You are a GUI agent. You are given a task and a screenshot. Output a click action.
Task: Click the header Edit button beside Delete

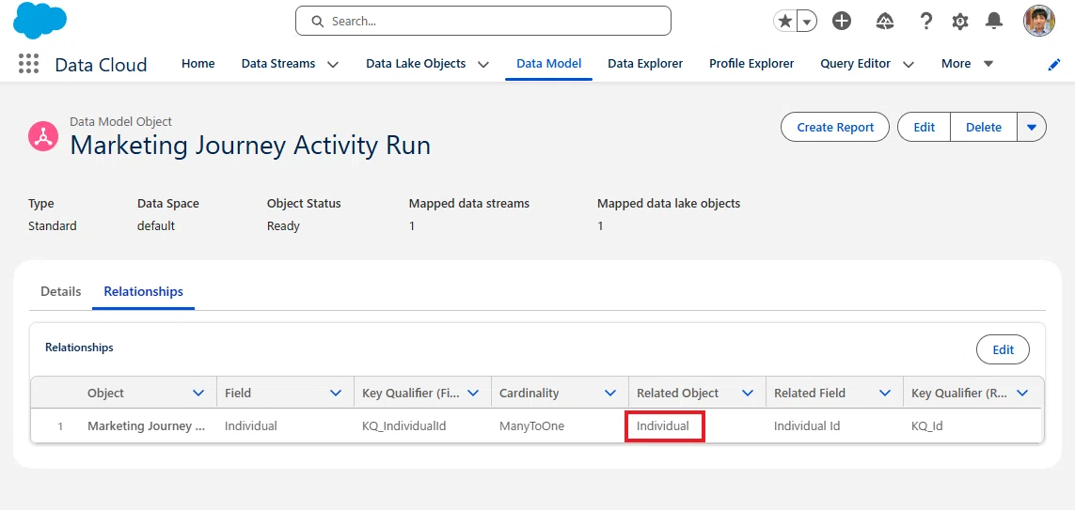[925, 128]
